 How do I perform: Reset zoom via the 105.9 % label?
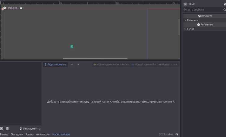point(13,8)
